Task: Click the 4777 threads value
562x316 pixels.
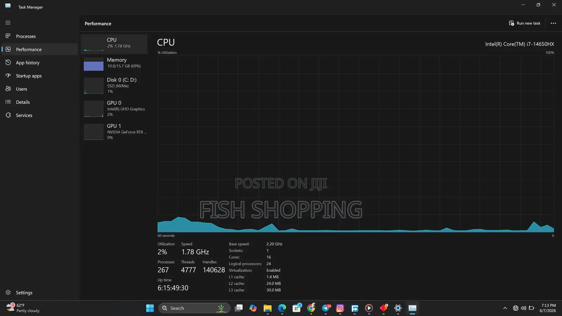Action: 188,270
